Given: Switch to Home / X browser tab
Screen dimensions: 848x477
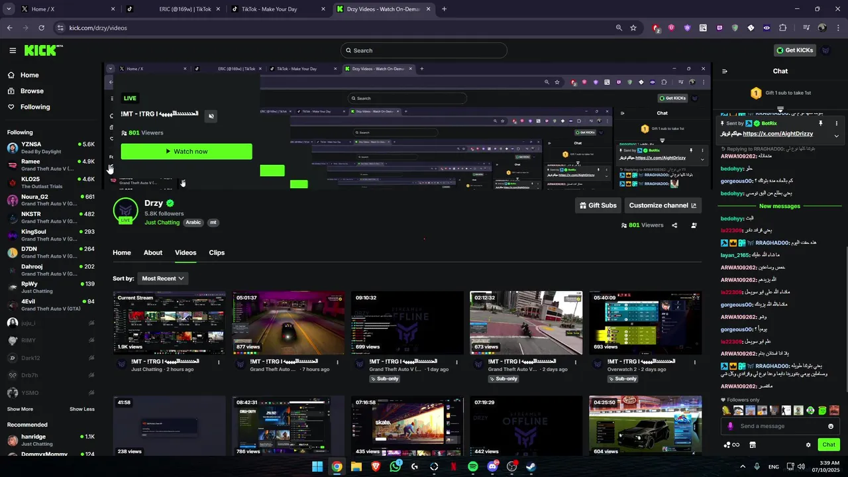Looking at the screenshot, I should (68, 9).
